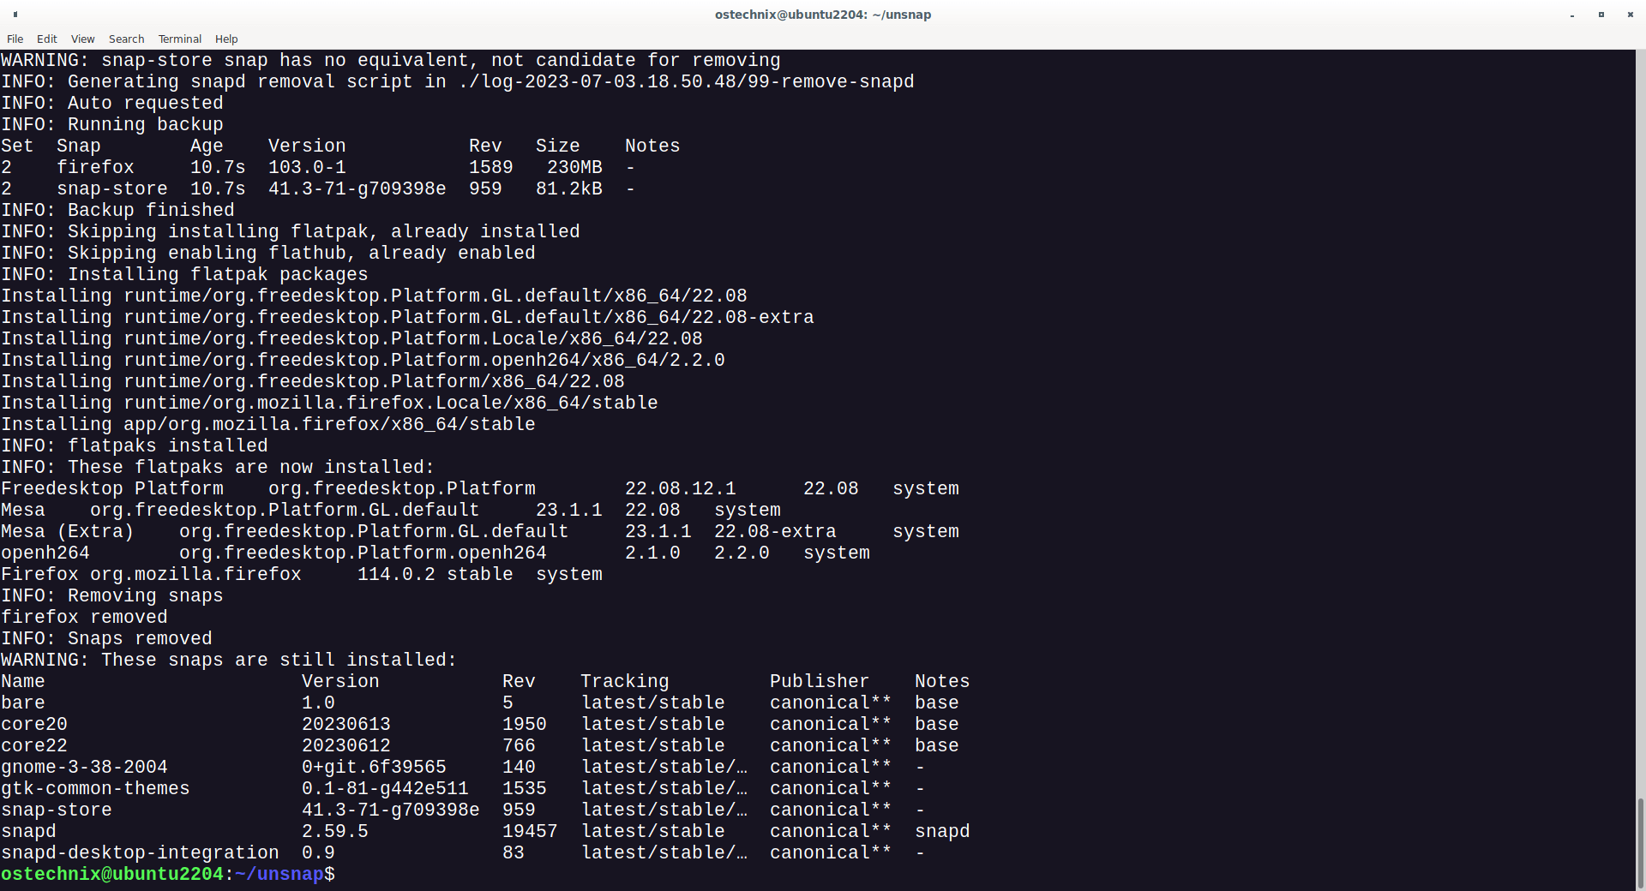The width and height of the screenshot is (1646, 891).
Task: Close the terminal window
Action: click(x=1630, y=15)
